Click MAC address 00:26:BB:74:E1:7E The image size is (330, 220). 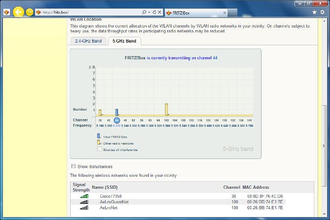coord(265,208)
